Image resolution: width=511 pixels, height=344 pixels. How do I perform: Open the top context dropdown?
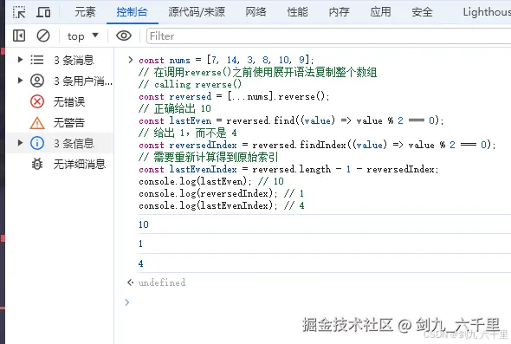83,36
